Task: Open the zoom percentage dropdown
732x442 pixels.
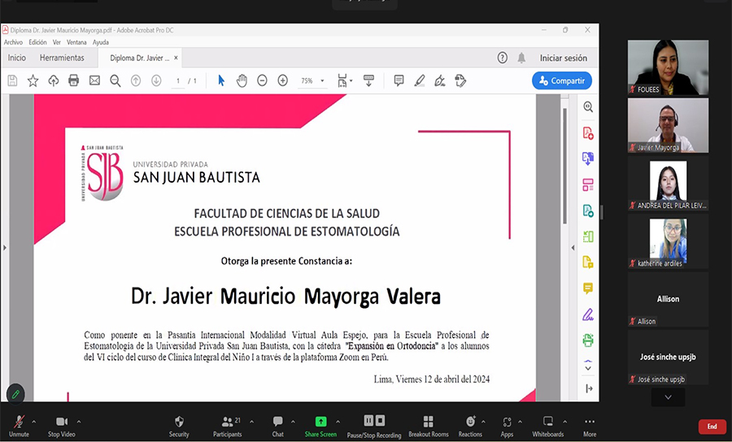Action: [322, 81]
